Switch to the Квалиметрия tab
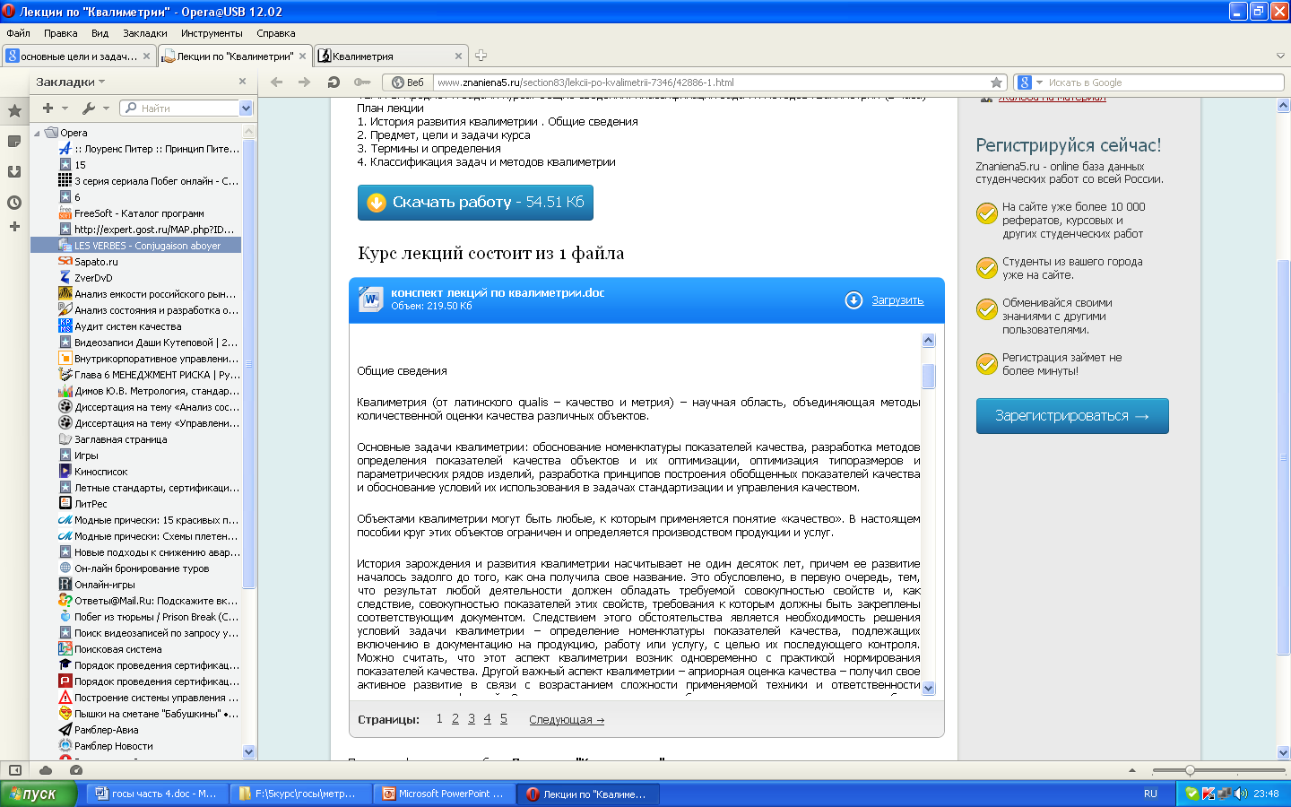1291x807 pixels. point(390,56)
